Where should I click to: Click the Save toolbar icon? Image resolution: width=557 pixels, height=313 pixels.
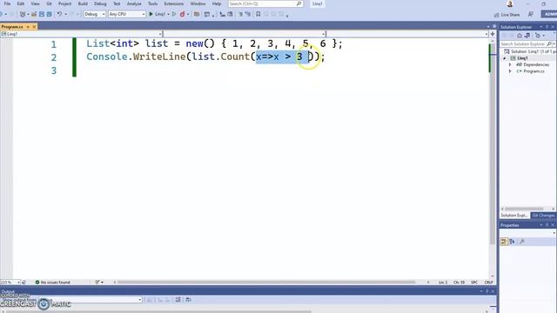click(x=42, y=14)
